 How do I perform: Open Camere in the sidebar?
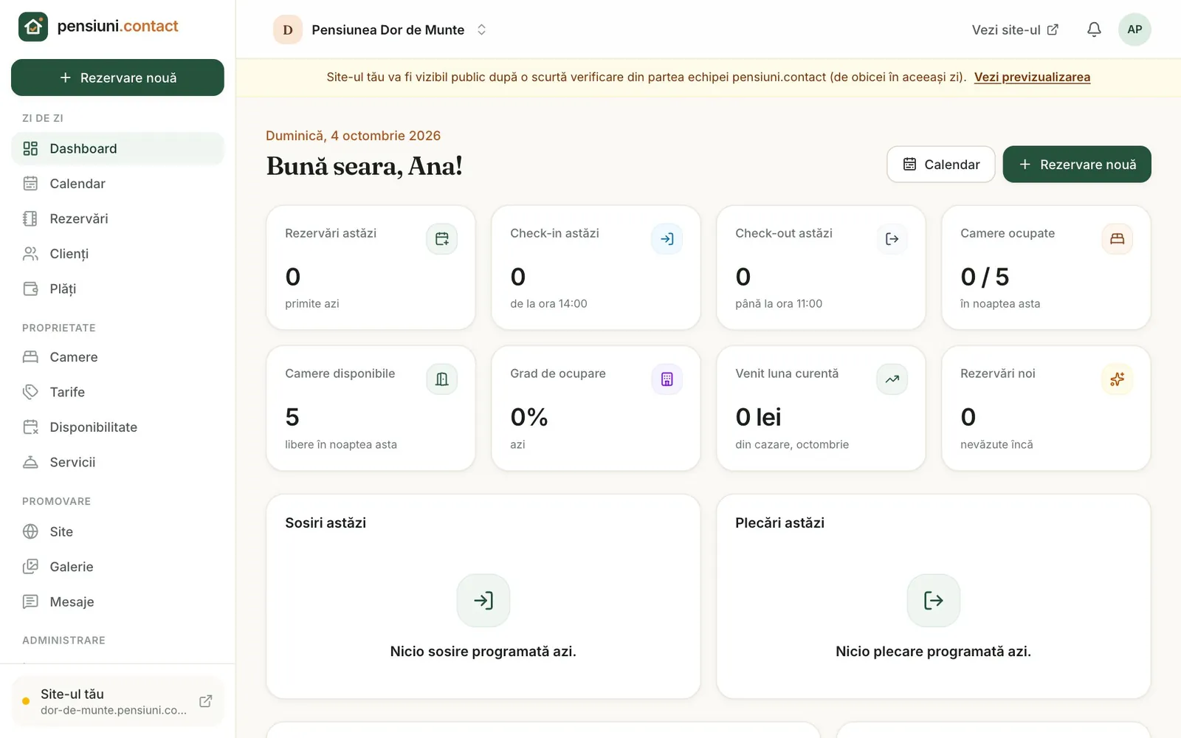(117, 357)
